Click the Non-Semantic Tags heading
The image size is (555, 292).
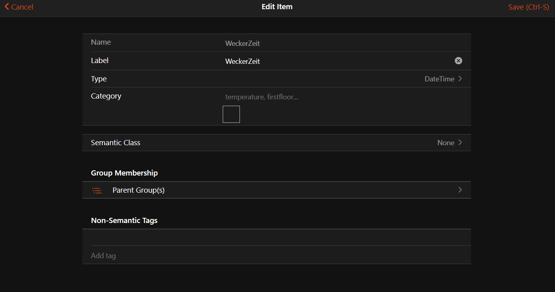(x=124, y=221)
